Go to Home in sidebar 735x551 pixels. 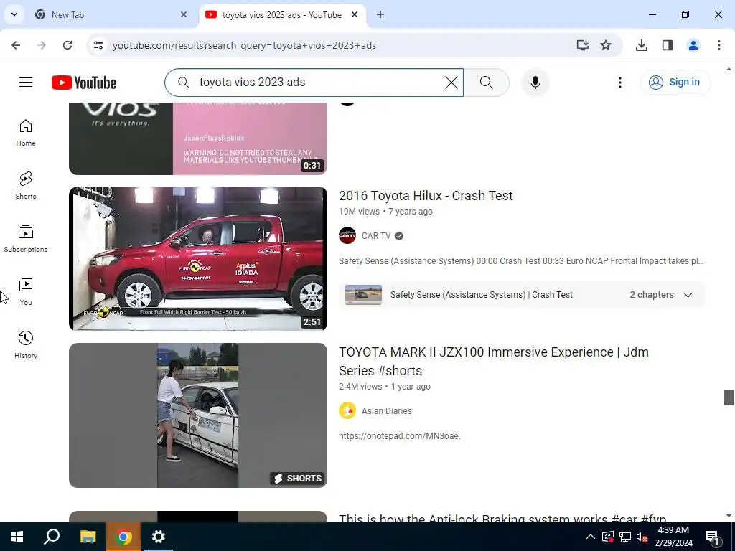[26, 133]
